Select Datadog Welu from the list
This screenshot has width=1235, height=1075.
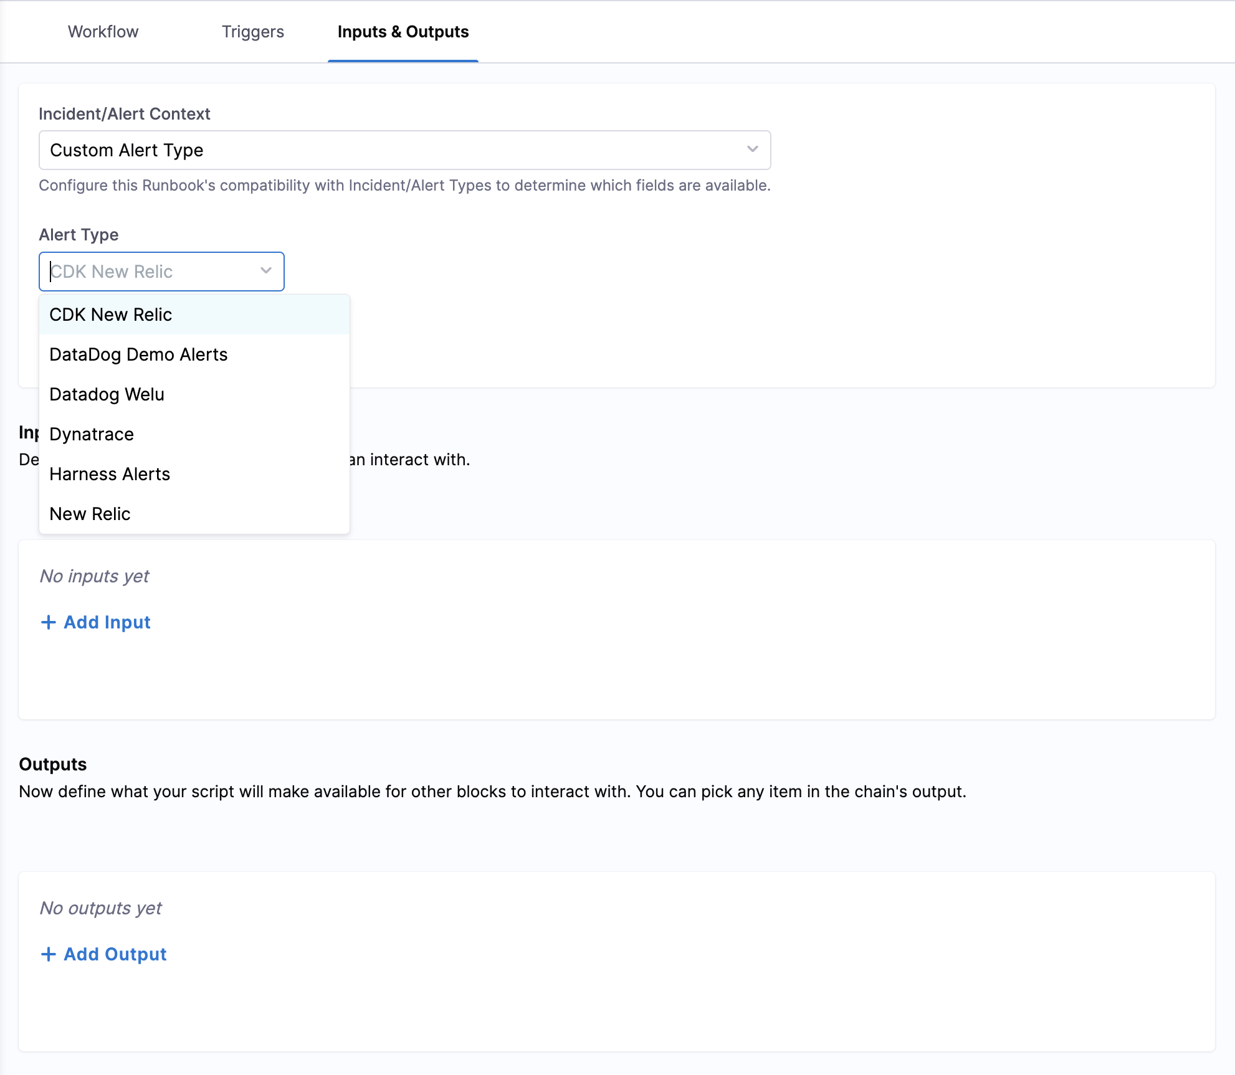107,394
